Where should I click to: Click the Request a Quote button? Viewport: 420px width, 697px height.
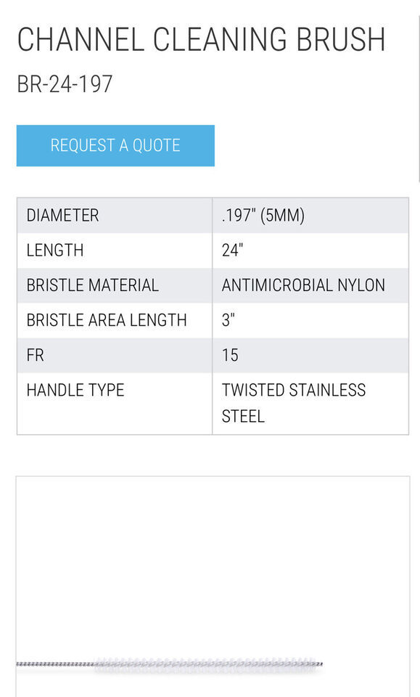tap(115, 146)
